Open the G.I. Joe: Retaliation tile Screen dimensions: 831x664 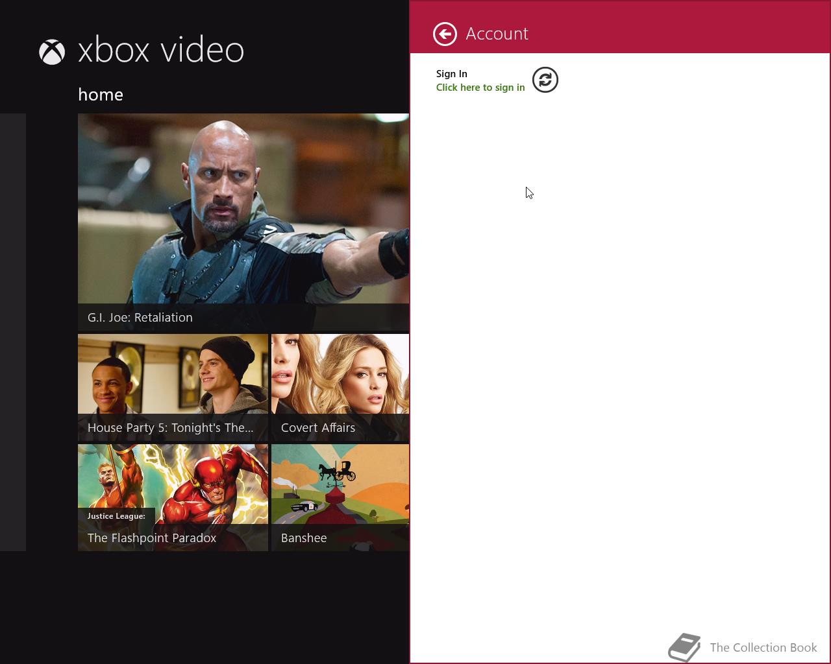pyautogui.click(x=243, y=222)
